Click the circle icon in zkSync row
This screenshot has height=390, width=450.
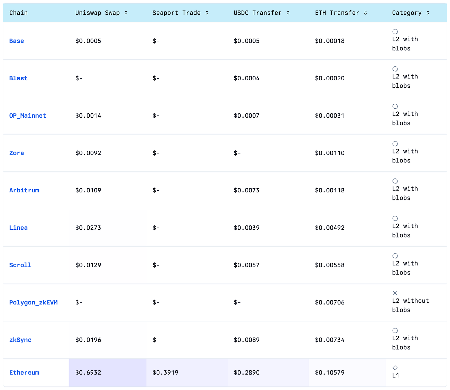click(x=395, y=330)
